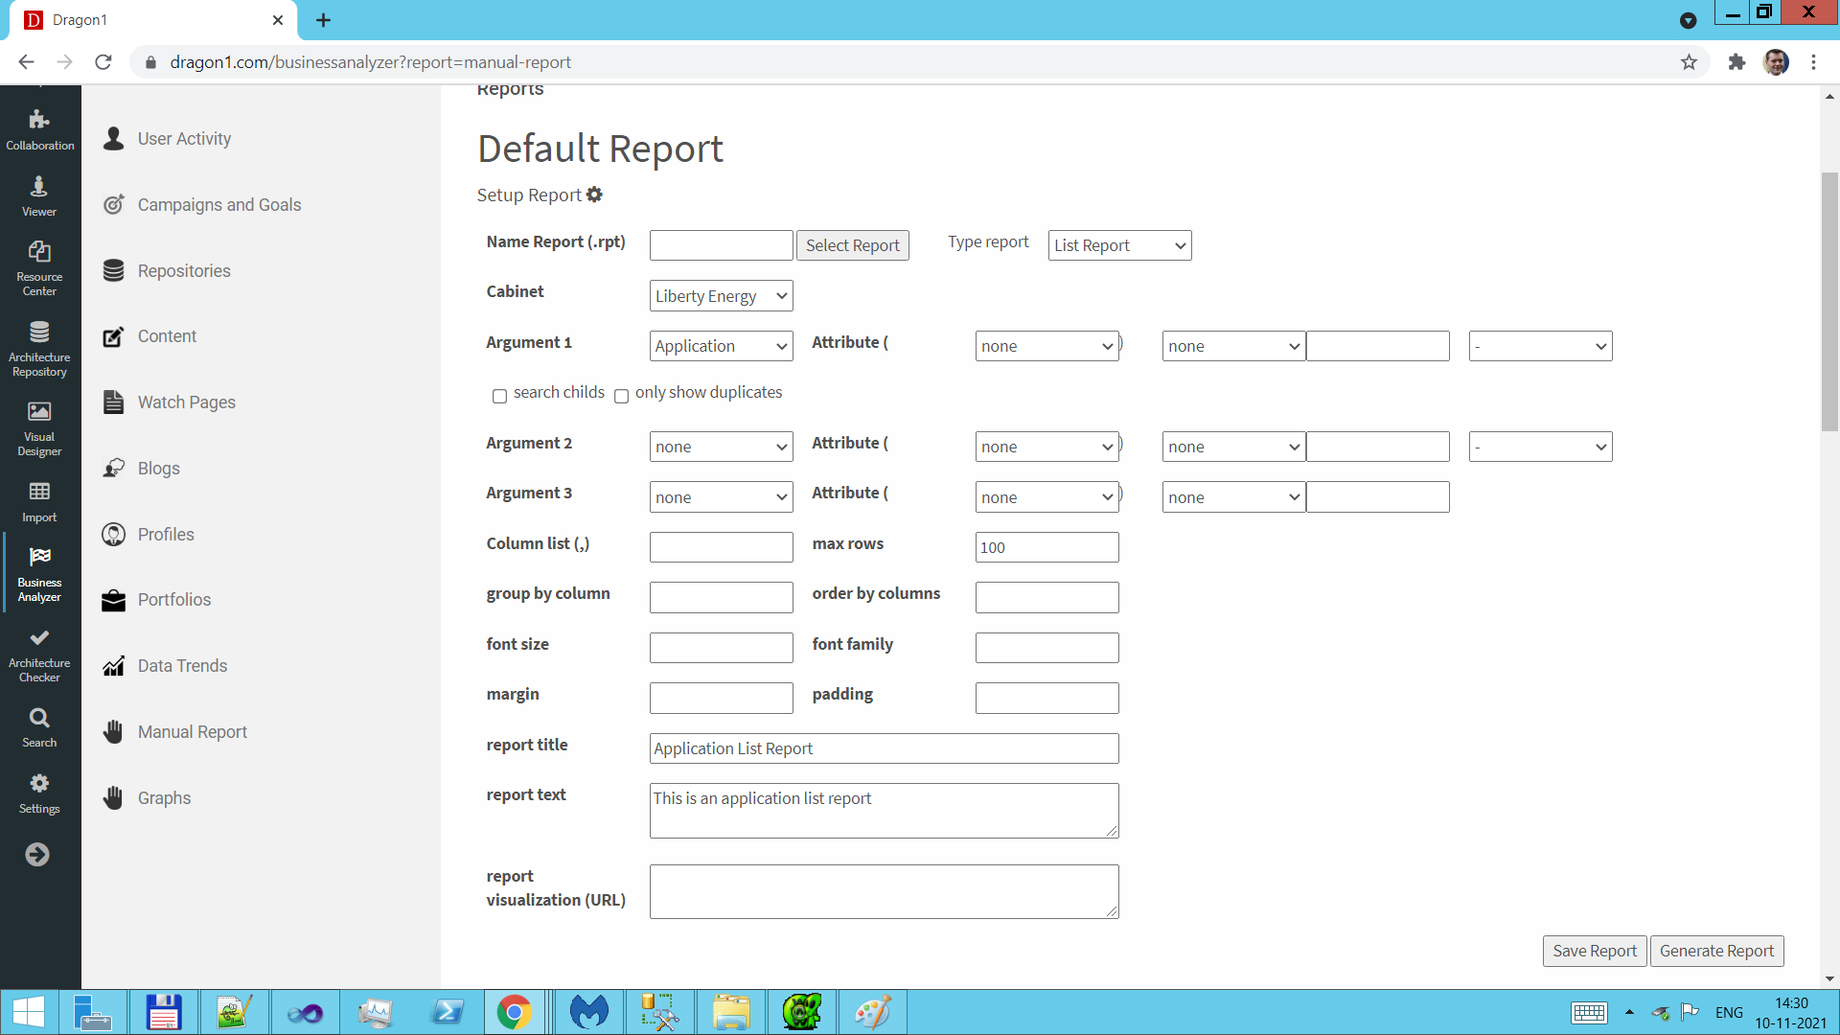This screenshot has height=1035, width=1840.
Task: Open the Cabinet Liberty Energy dropdown
Action: (x=721, y=296)
